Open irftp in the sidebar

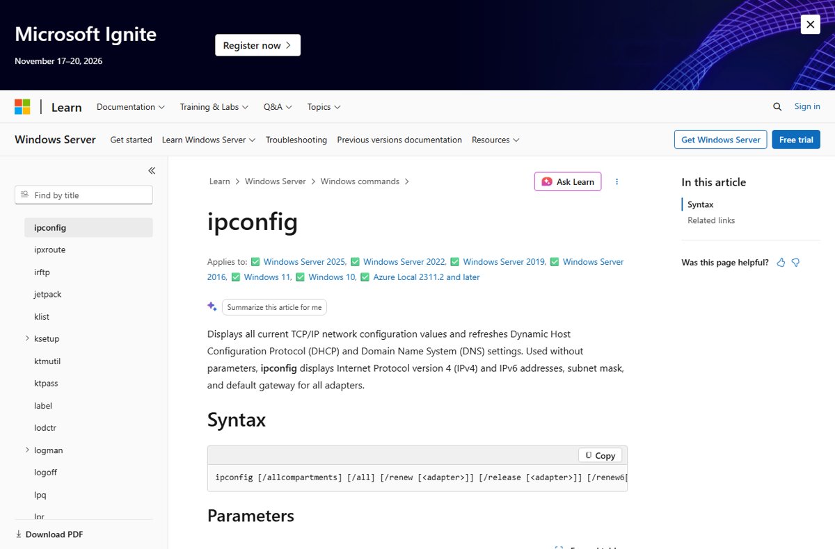tap(42, 272)
